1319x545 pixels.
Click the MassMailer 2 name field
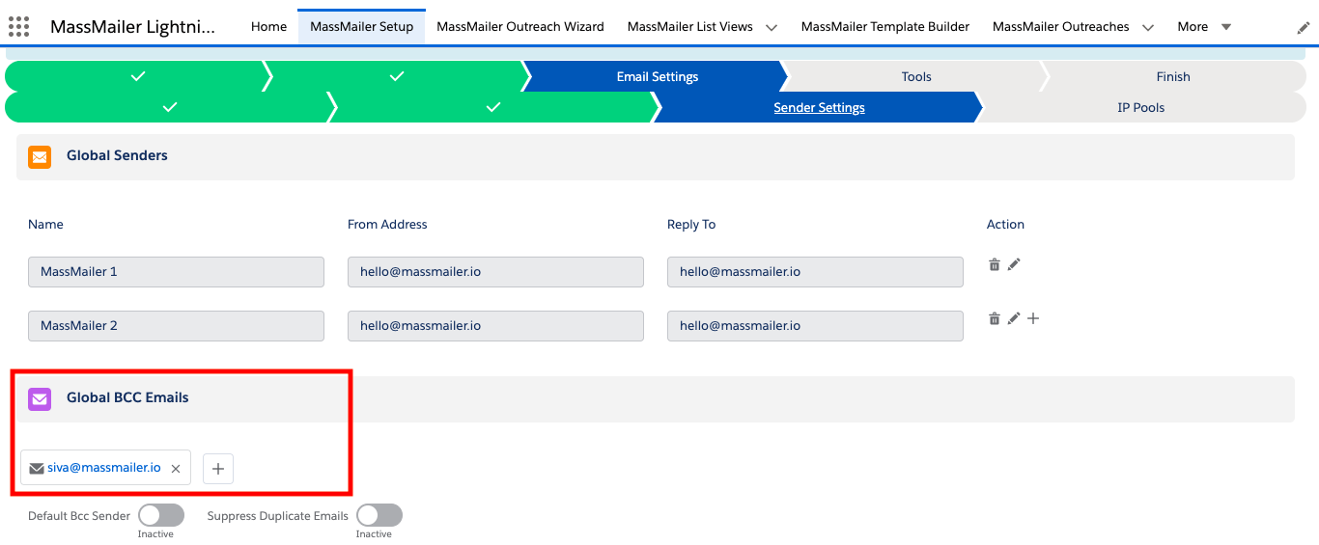(176, 326)
